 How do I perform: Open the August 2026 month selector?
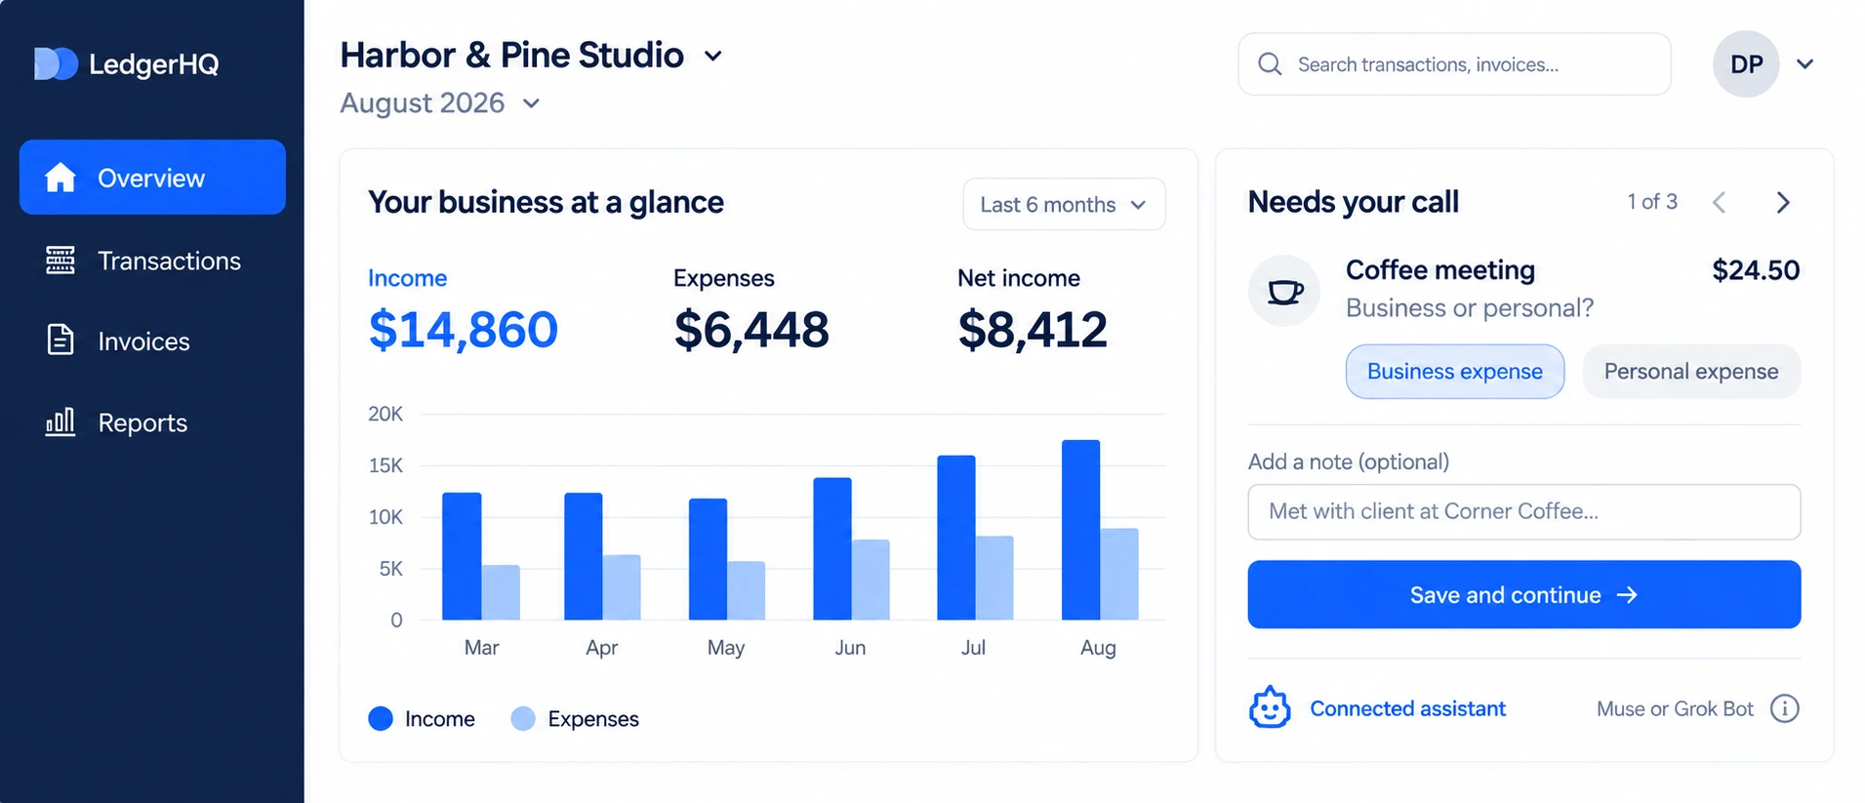[440, 103]
